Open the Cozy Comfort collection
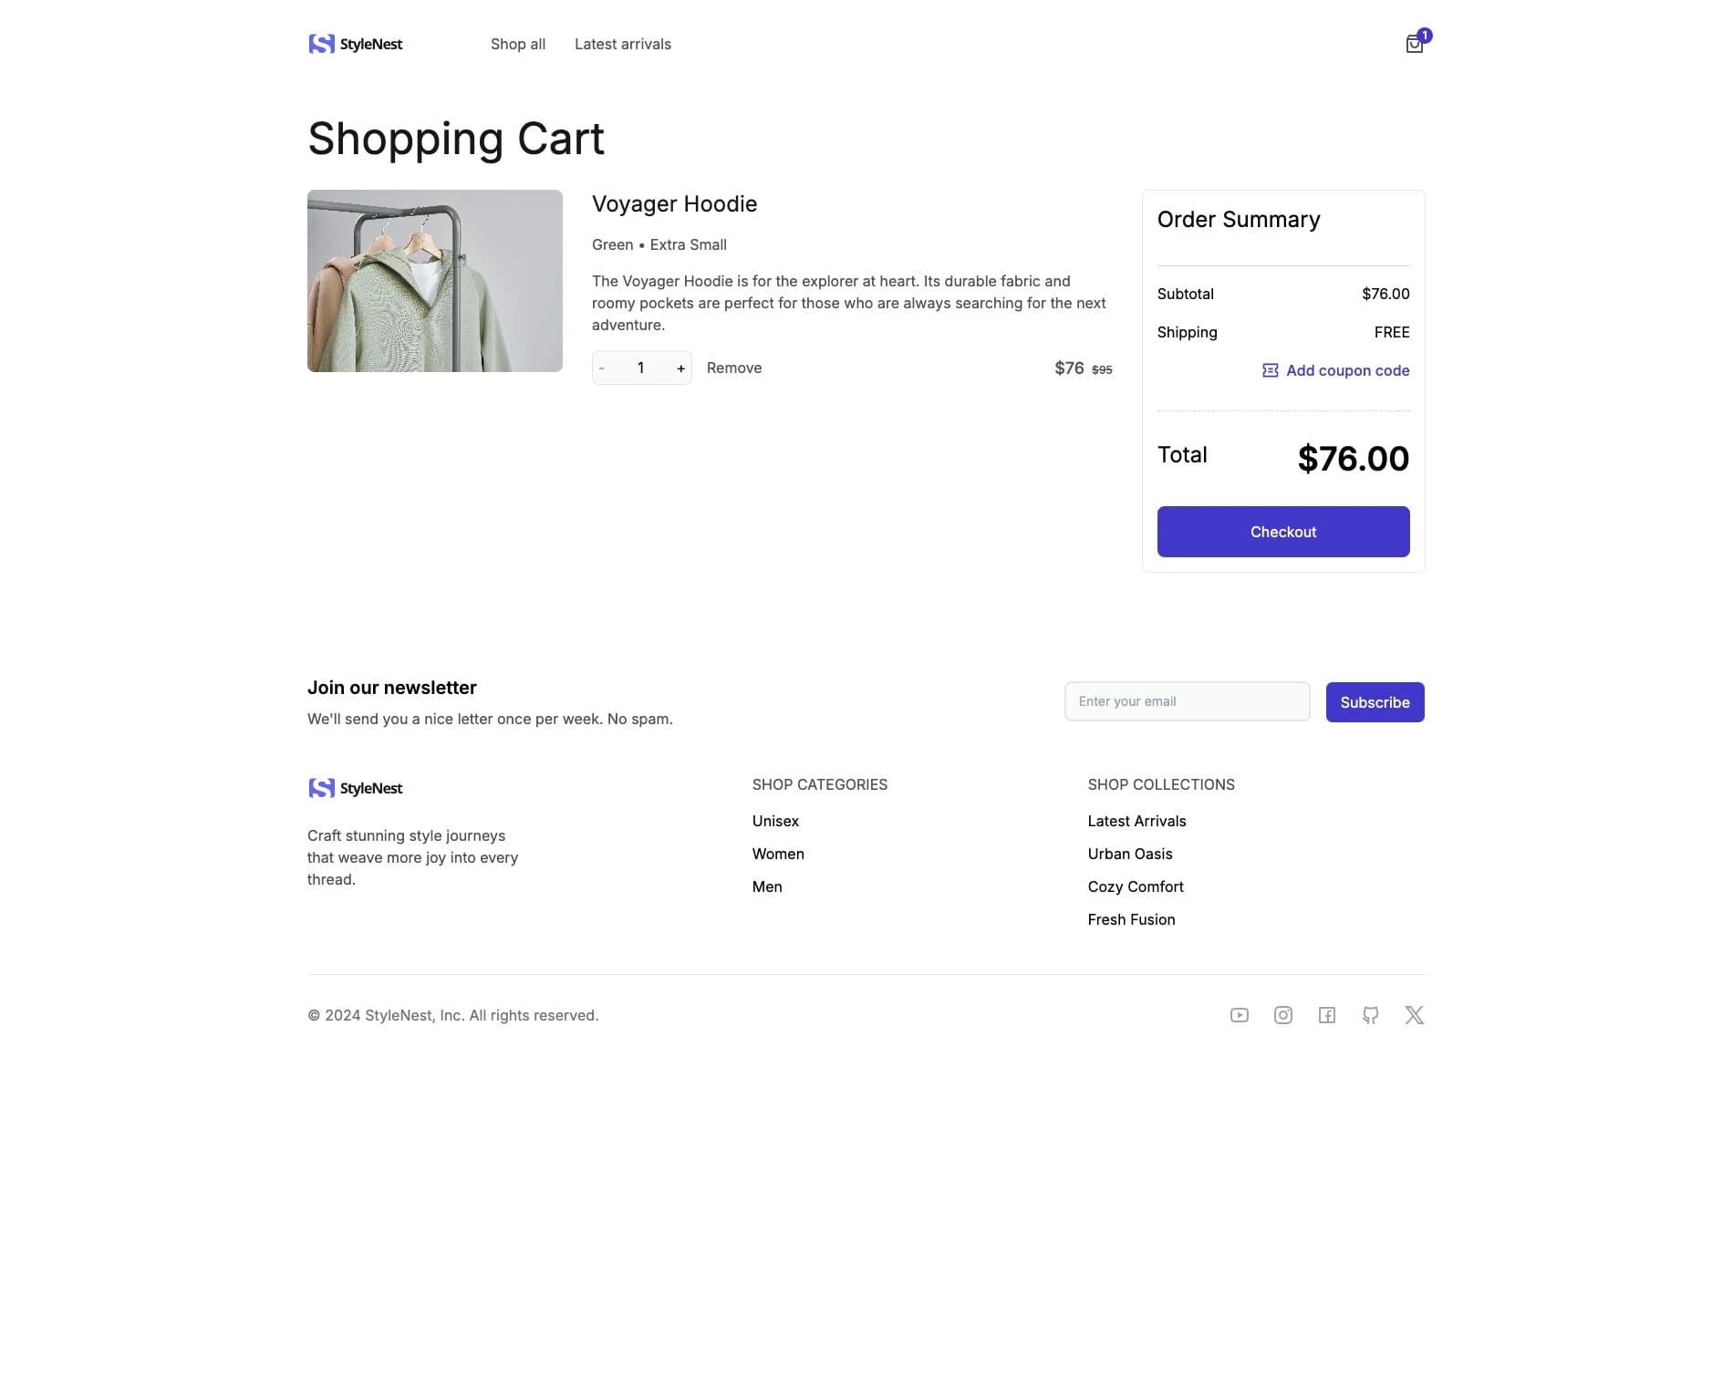 coord(1135,886)
